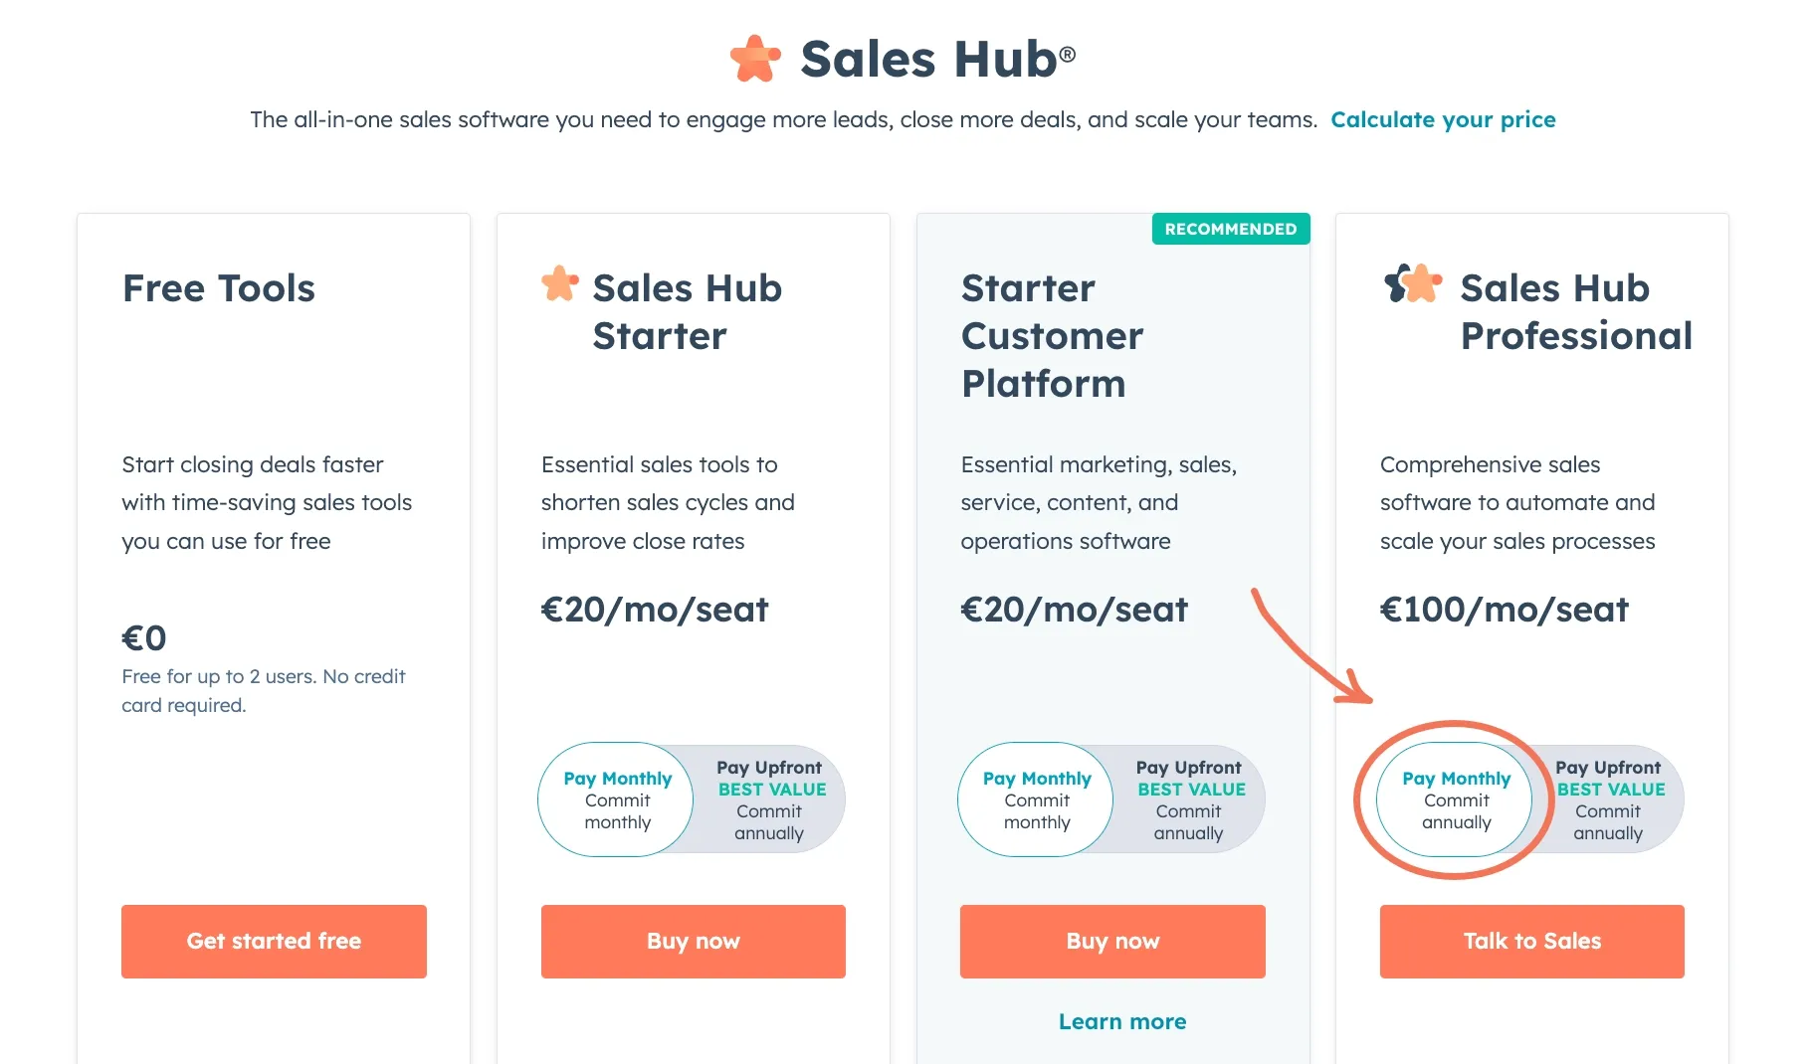Screen dimensions: 1813x1064
Task: Choose Pay Upfront for Starter Customer Platform
Action: point(1190,799)
